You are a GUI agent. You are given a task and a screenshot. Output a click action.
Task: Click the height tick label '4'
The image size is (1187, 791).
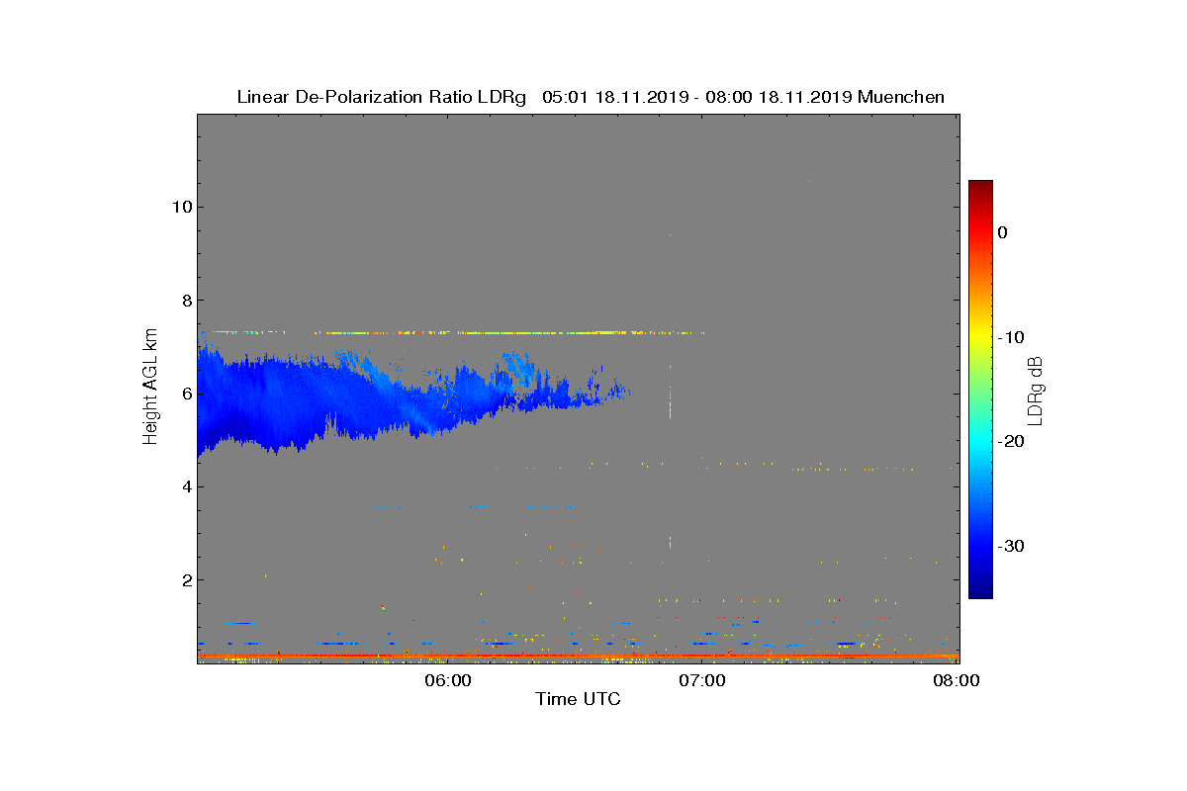[185, 486]
